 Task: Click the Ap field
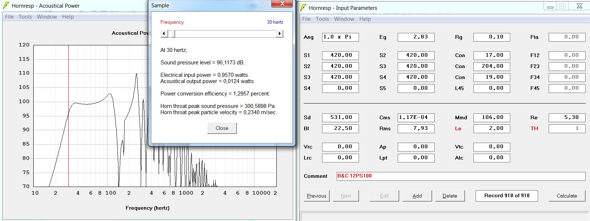tap(416, 147)
